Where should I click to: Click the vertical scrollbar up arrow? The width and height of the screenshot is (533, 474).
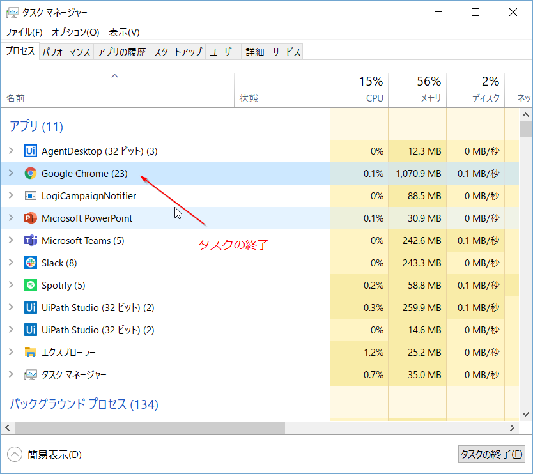click(525, 115)
